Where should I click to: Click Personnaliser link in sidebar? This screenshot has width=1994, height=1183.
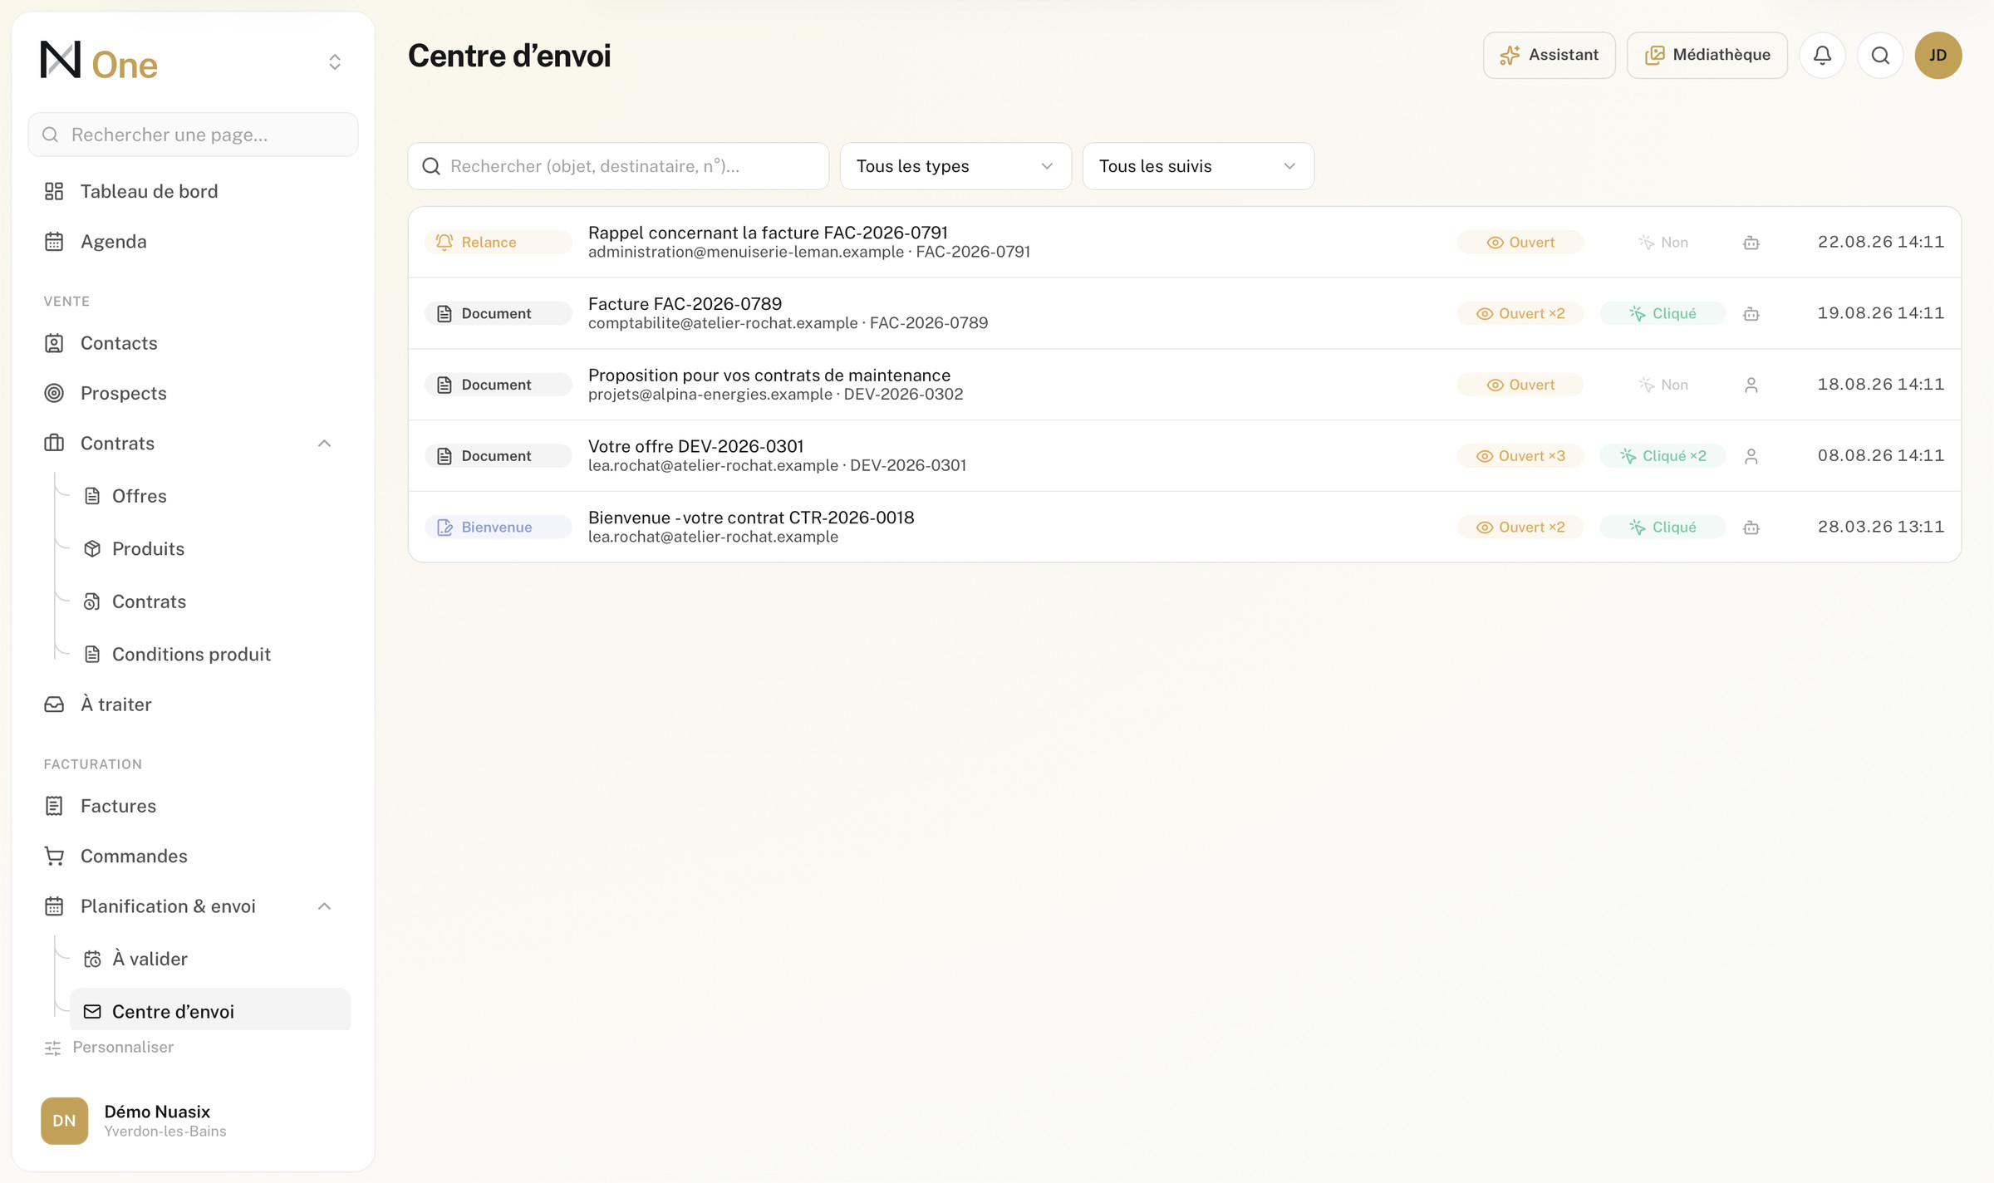(x=109, y=1048)
